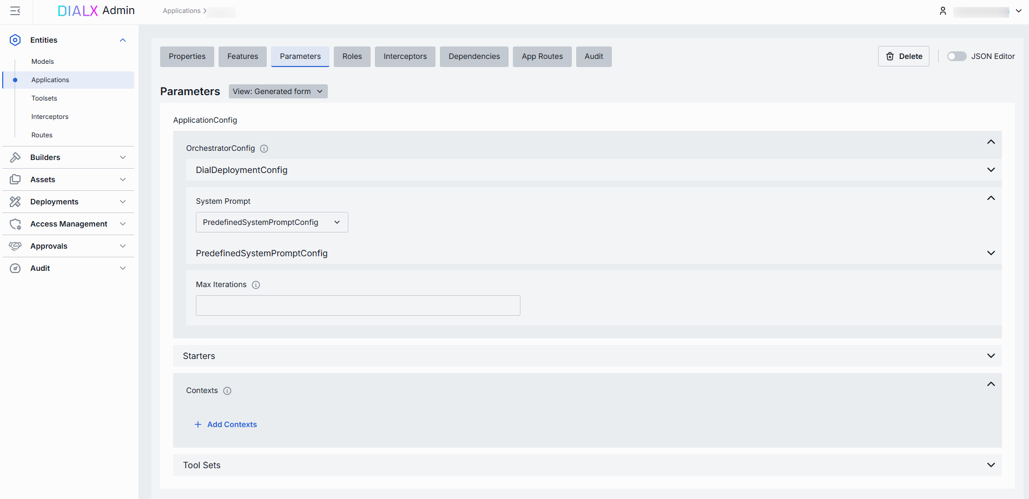This screenshot has width=1029, height=499.
Task: Click the Approvals handshake icon
Action: pos(15,246)
